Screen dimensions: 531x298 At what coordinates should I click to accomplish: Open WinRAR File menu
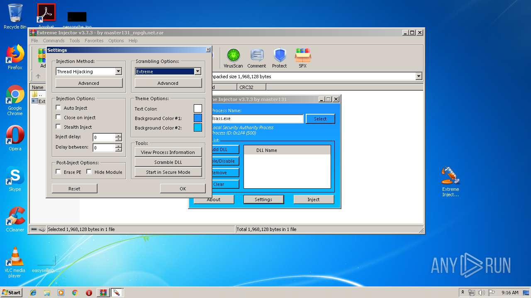pos(34,41)
